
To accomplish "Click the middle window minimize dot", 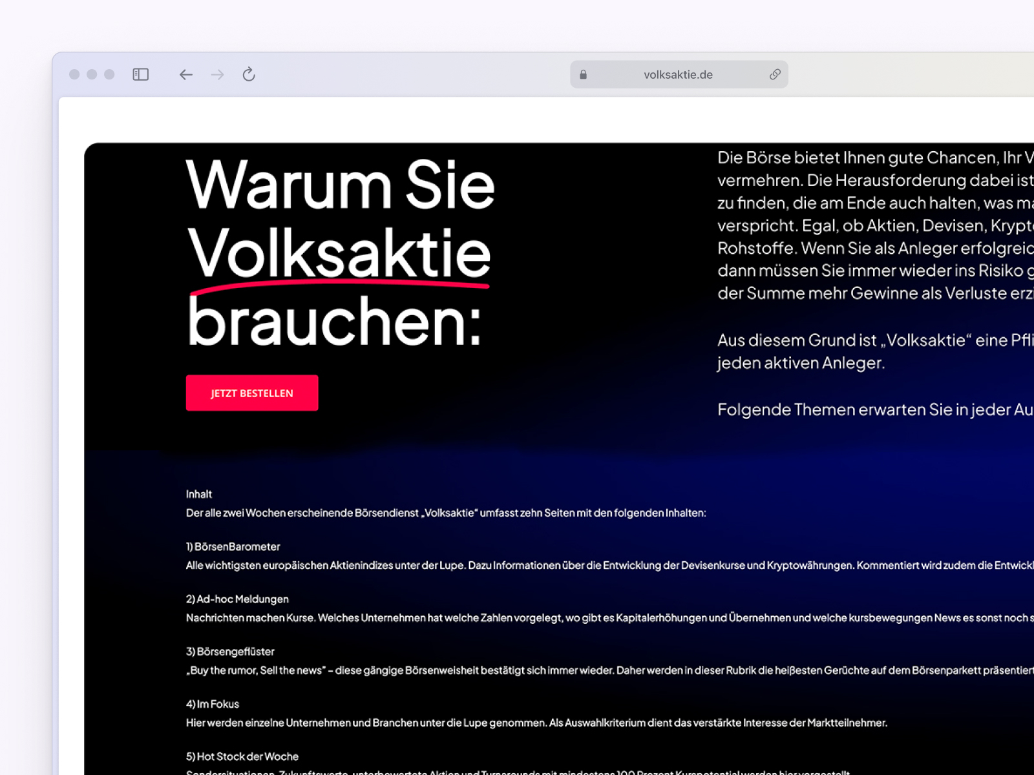I will [92, 75].
